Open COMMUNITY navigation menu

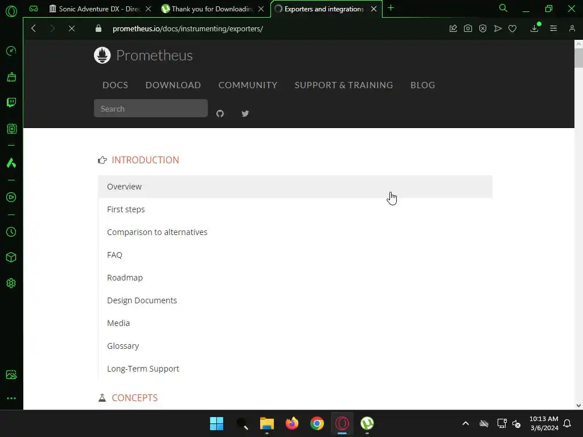click(248, 85)
